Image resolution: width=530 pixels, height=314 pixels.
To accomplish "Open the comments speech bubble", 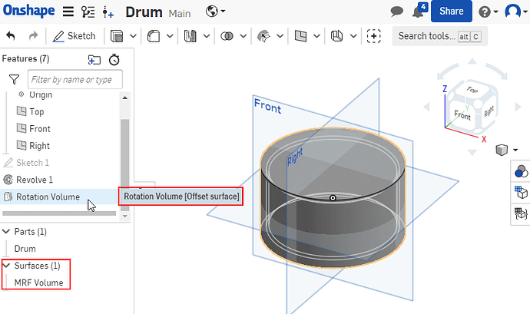I will [397, 12].
